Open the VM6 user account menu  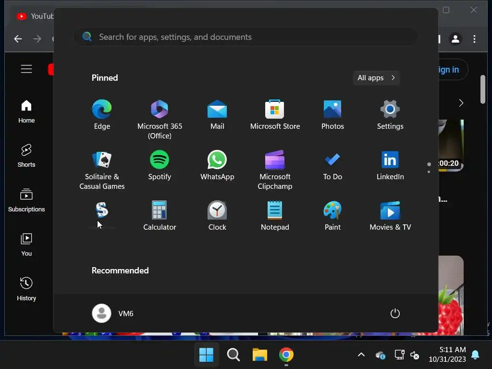113,313
